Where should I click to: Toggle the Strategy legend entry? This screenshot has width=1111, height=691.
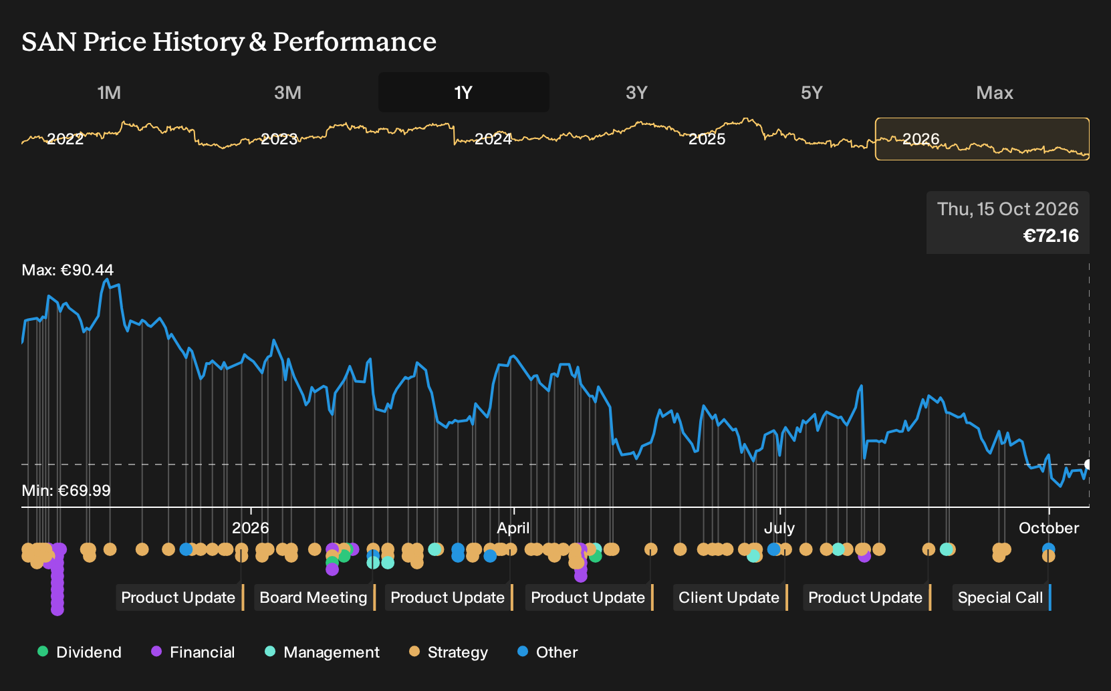pyautogui.click(x=449, y=652)
